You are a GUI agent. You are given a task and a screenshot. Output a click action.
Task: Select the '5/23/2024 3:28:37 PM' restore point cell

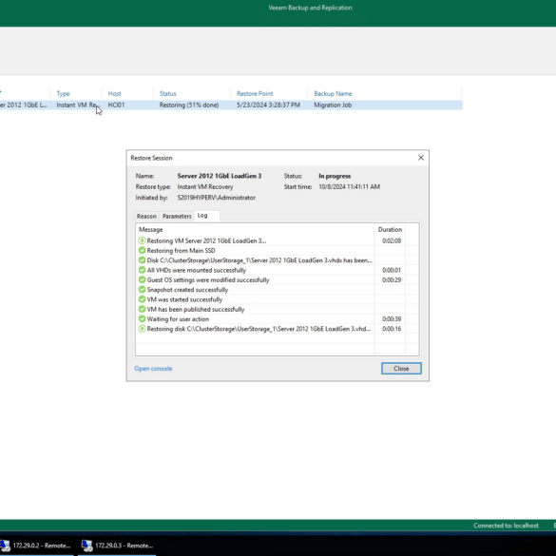coord(268,105)
